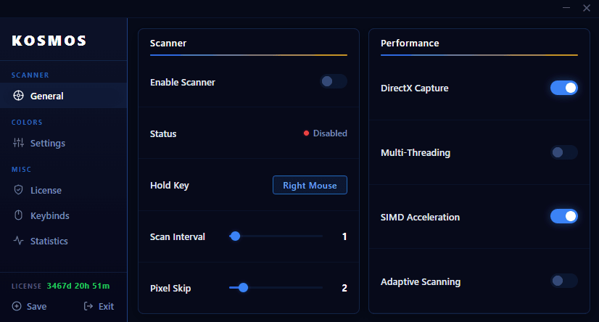Click the red Disabled status dot
The height and width of the screenshot is (322, 599).
[x=306, y=133]
